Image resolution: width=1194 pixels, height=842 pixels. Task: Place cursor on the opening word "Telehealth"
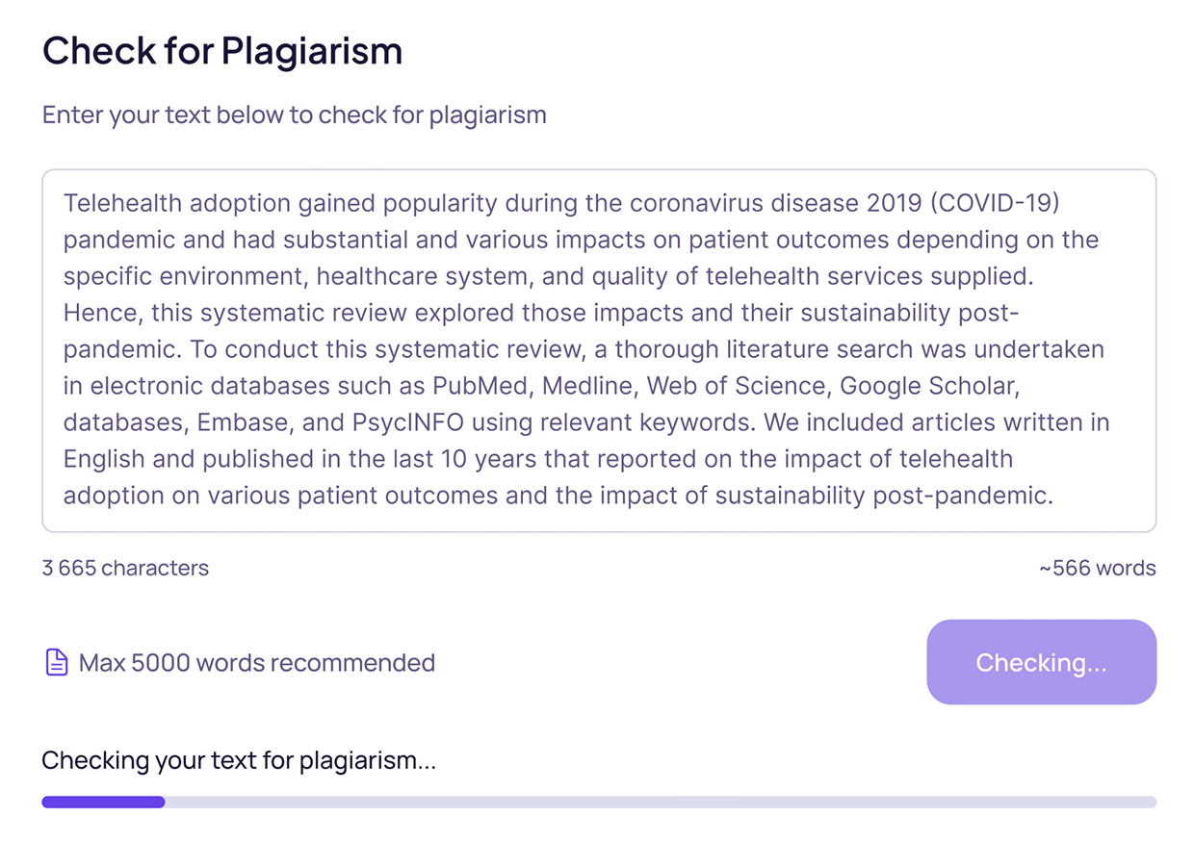[x=121, y=204]
